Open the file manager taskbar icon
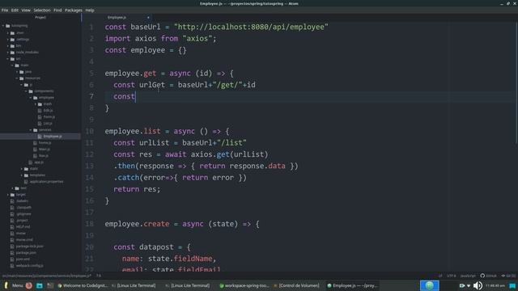 click(x=40, y=285)
